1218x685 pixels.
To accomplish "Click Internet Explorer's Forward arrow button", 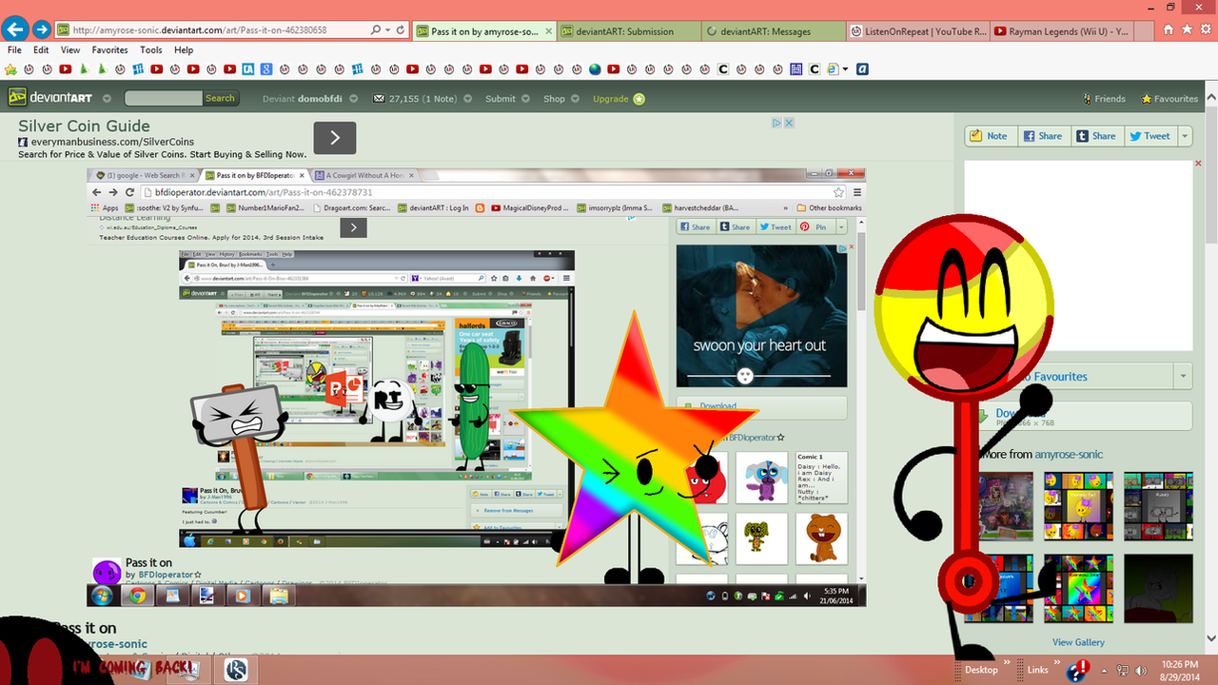I will click(42, 29).
